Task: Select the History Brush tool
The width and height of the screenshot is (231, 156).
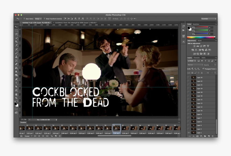Action: (x=16, y=60)
